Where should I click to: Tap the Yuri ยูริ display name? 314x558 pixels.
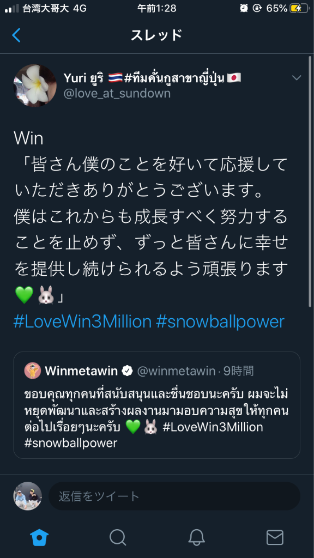coord(83,77)
